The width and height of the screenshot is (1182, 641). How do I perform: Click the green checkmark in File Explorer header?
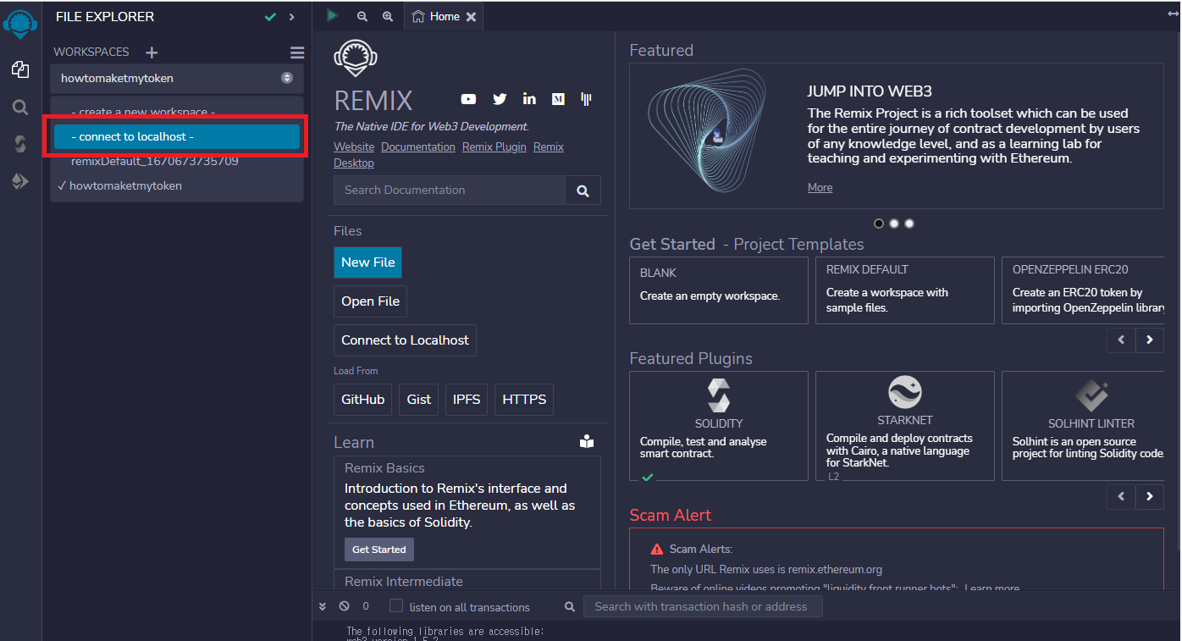270,17
